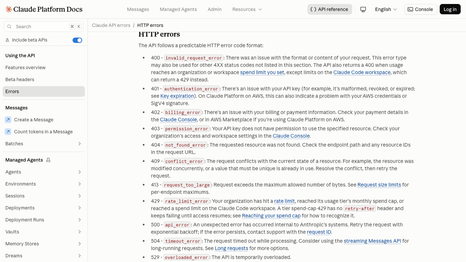The width and height of the screenshot is (466, 262).
Task: Click the conflict_error code label
Action: [x=184, y=161]
